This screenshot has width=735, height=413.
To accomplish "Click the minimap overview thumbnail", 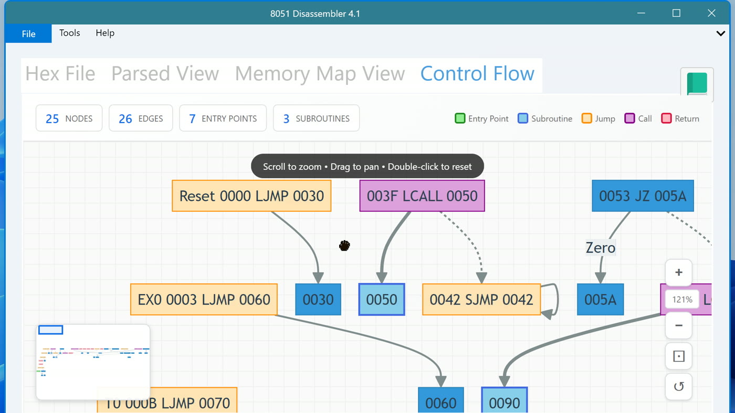I will (x=93, y=362).
